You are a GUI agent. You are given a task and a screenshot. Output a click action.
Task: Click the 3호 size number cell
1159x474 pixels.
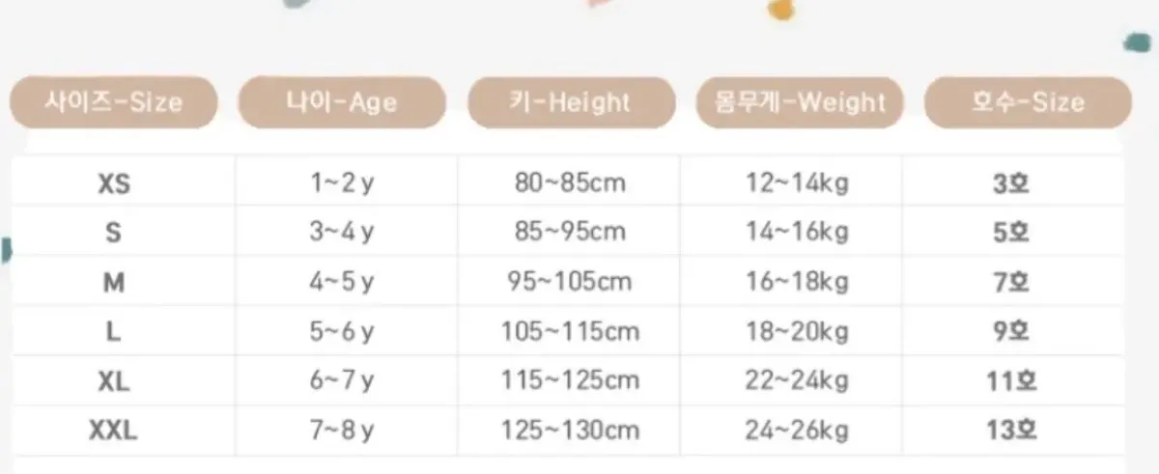(x=1010, y=182)
